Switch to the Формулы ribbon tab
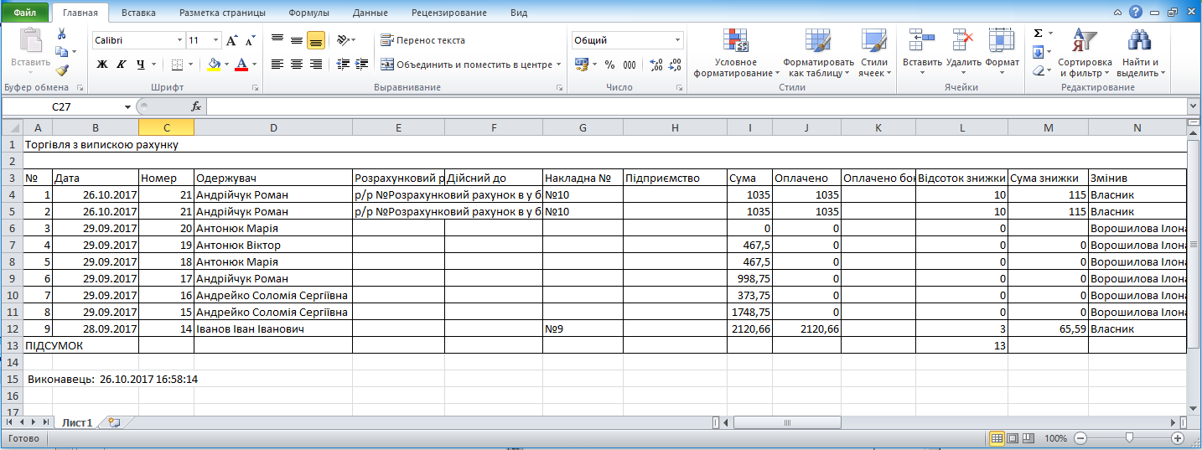The image size is (1202, 450). 308,13
